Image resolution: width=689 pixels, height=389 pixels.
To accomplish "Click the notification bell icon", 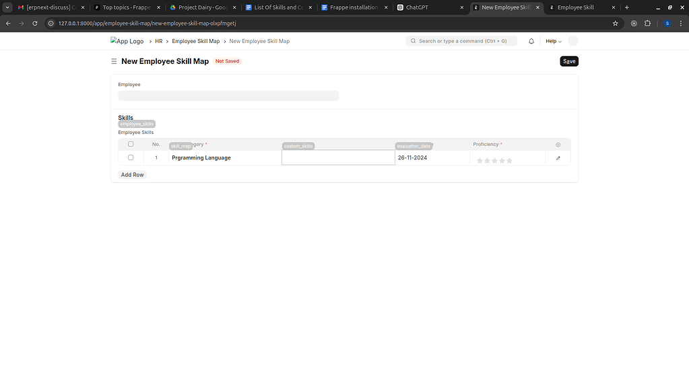I will 531,40.
